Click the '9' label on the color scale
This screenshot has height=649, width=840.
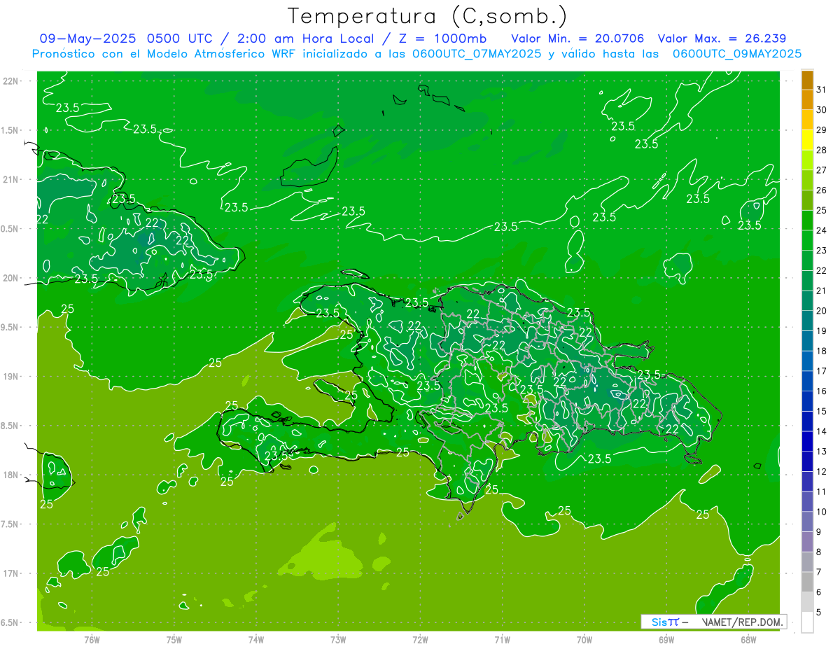pyautogui.click(x=819, y=532)
